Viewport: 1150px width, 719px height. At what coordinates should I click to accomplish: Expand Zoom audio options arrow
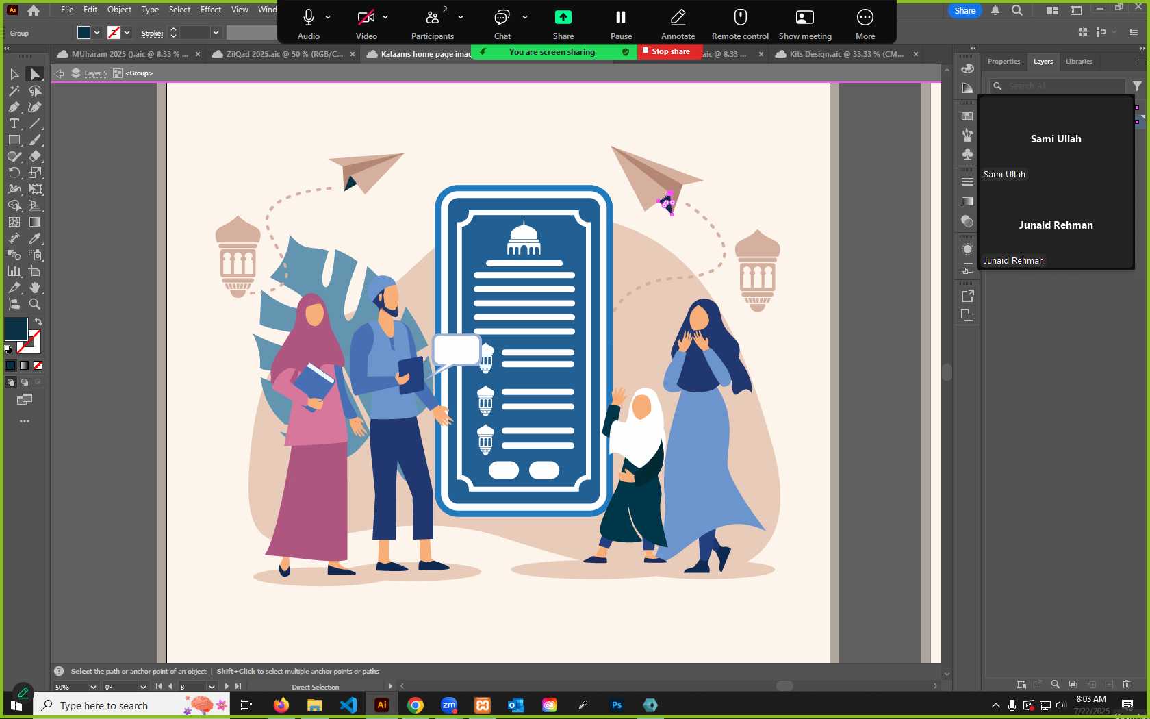(x=328, y=17)
